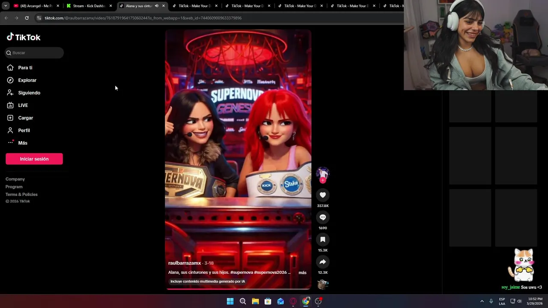Open the tab search dropdown arrow
Screen dimensions: 548x308
[x=6, y=6]
